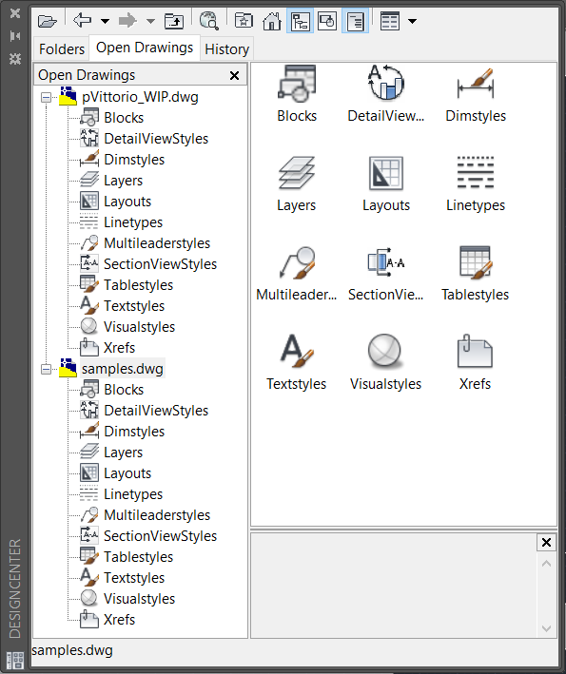Toggle the Tree View button
The height and width of the screenshot is (674, 566).
pyautogui.click(x=300, y=21)
